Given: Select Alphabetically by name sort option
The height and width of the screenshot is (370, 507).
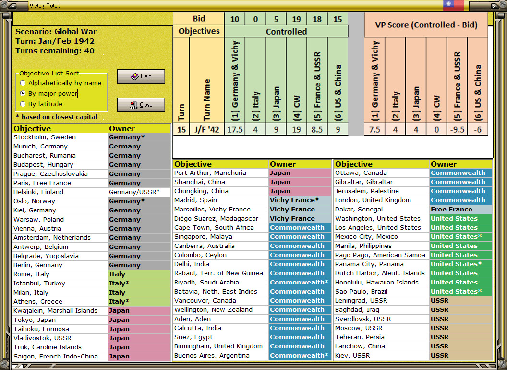Looking at the screenshot, I should pos(61,83).
